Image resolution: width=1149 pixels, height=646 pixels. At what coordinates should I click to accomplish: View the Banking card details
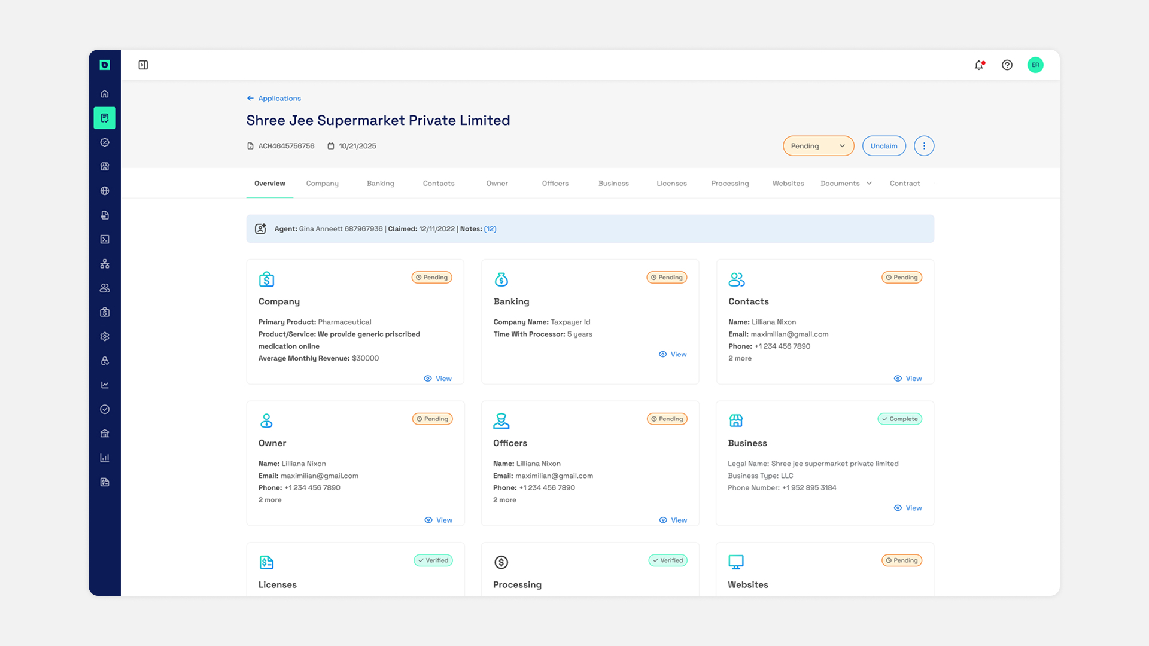673,355
